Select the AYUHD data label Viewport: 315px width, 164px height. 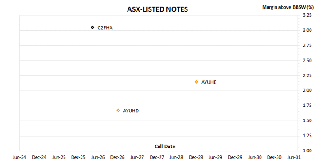click(131, 111)
